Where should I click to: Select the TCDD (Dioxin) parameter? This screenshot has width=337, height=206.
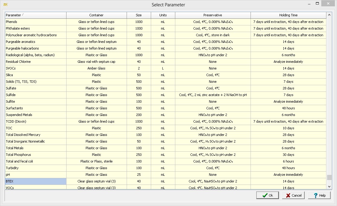36,121
